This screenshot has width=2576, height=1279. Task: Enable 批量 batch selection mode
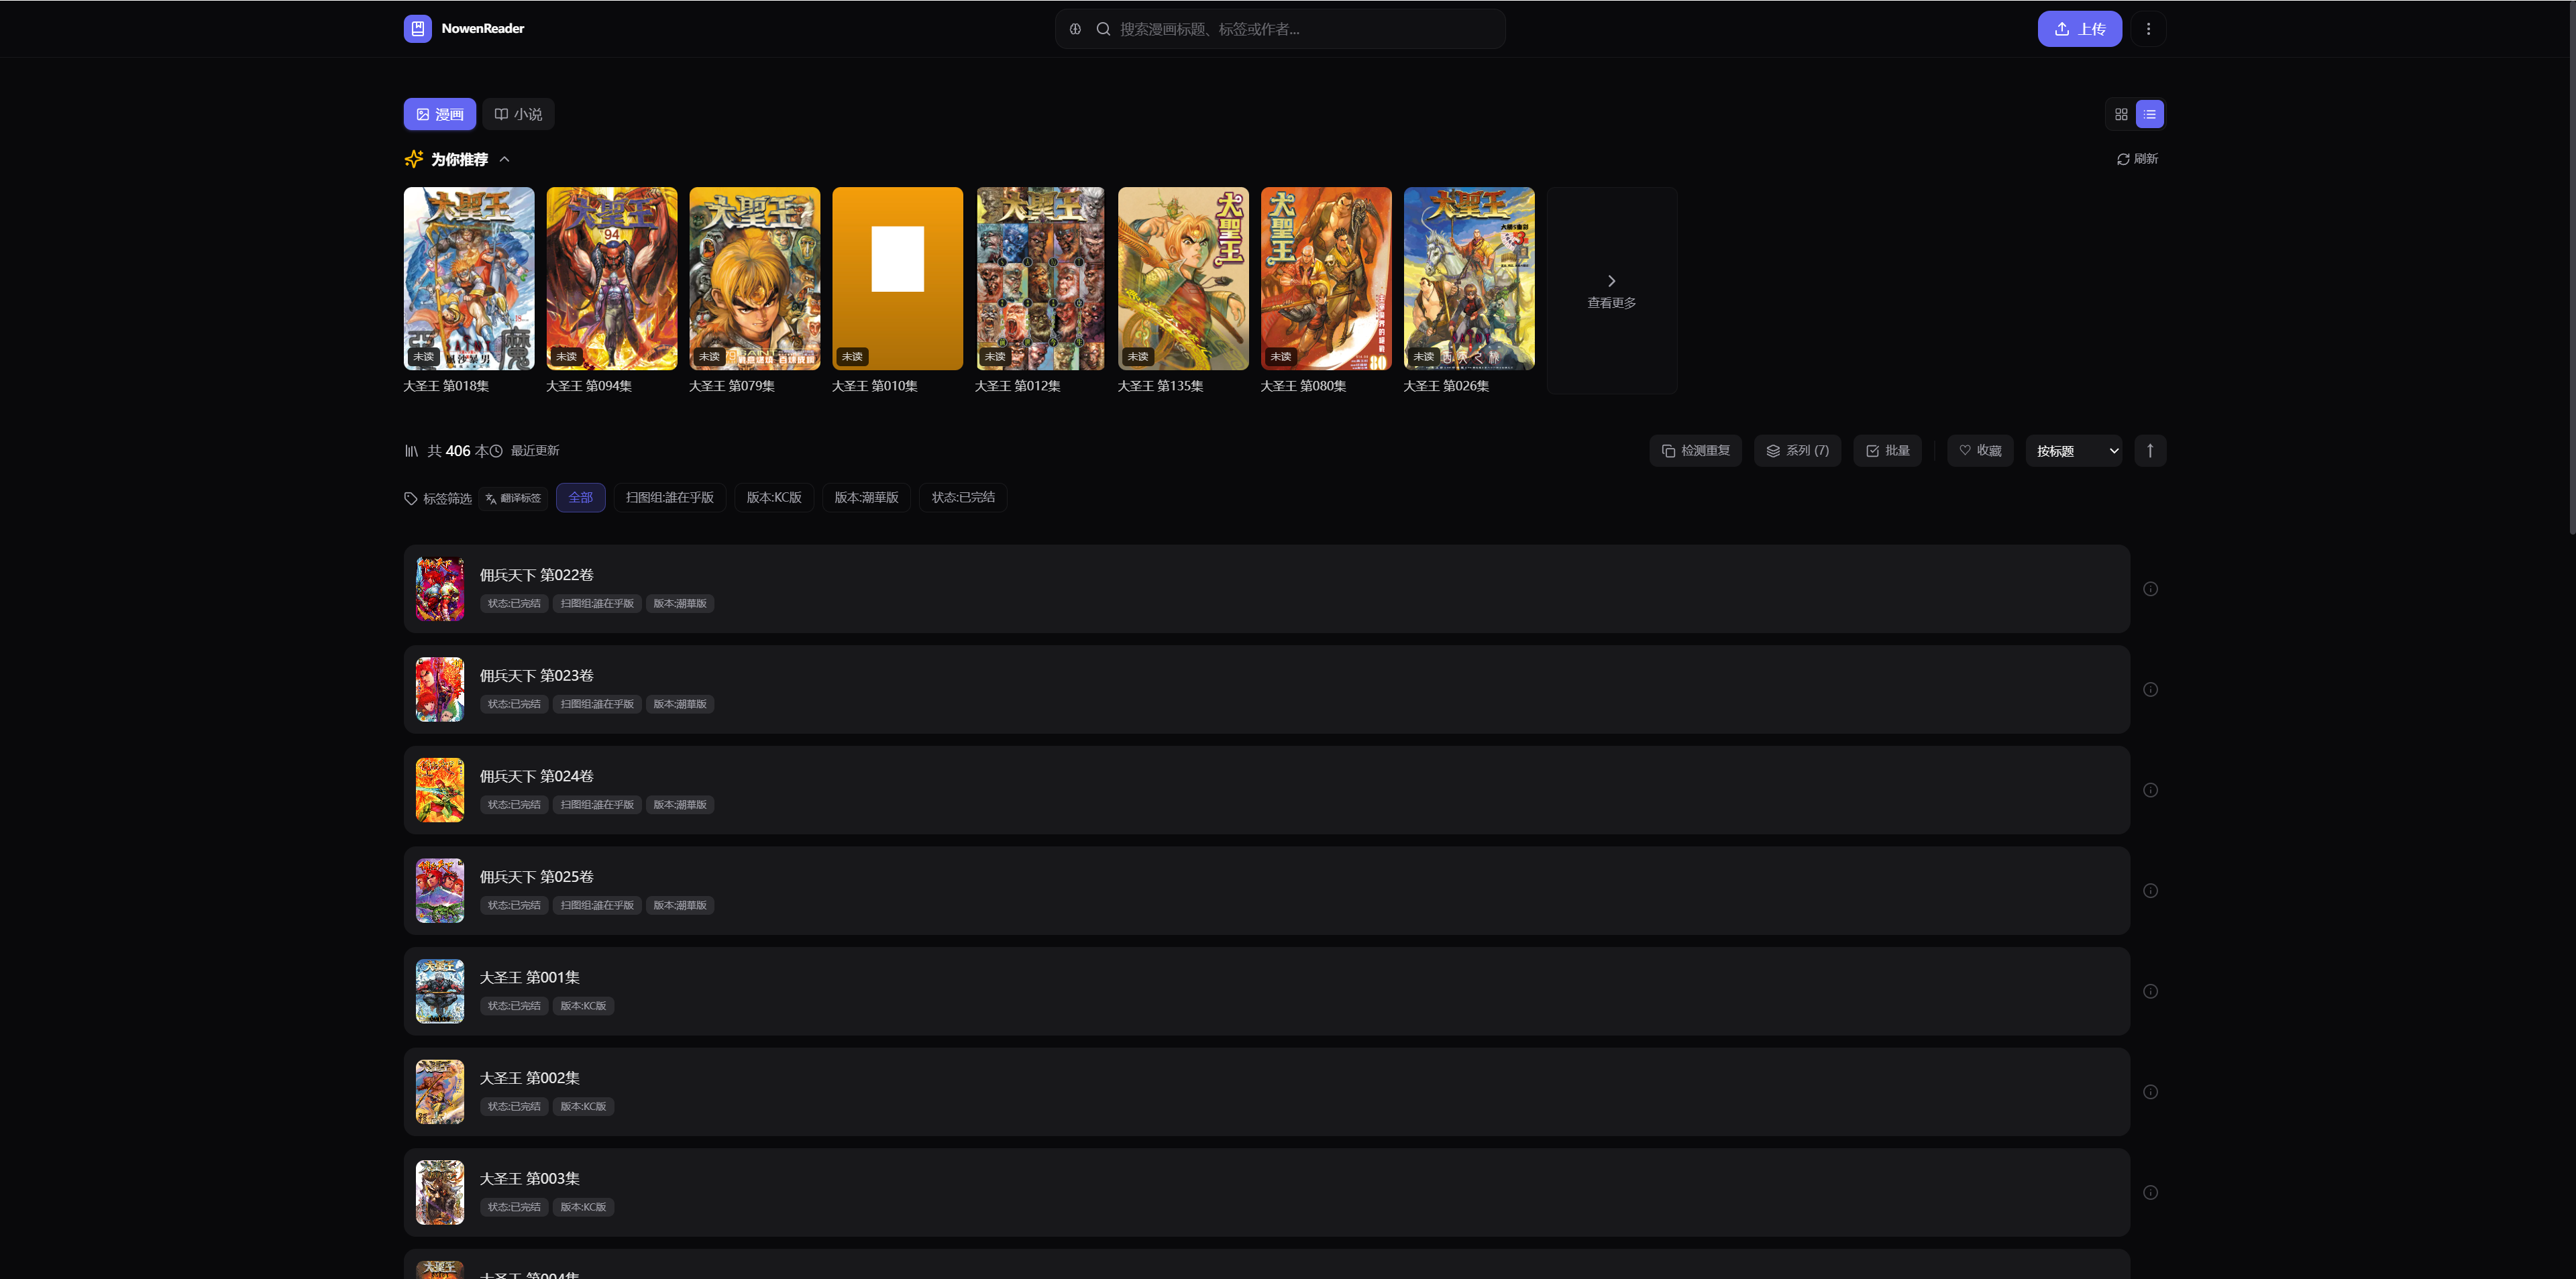click(x=1887, y=451)
